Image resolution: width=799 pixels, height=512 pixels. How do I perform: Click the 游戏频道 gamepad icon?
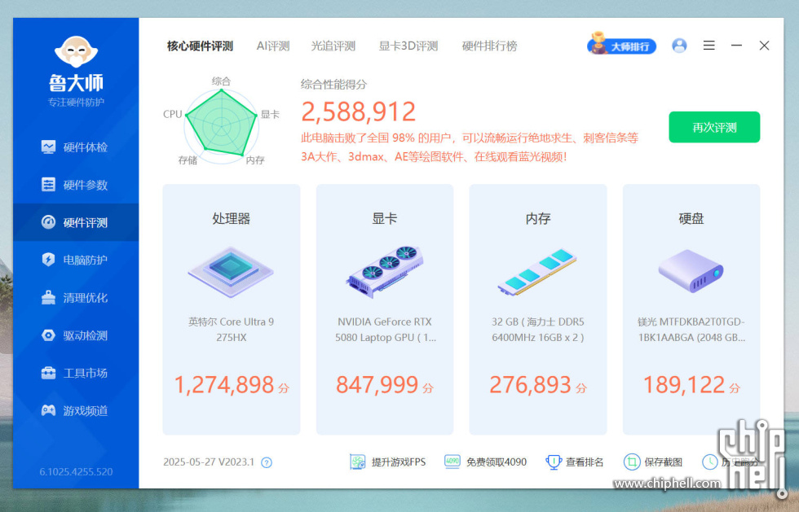point(48,410)
